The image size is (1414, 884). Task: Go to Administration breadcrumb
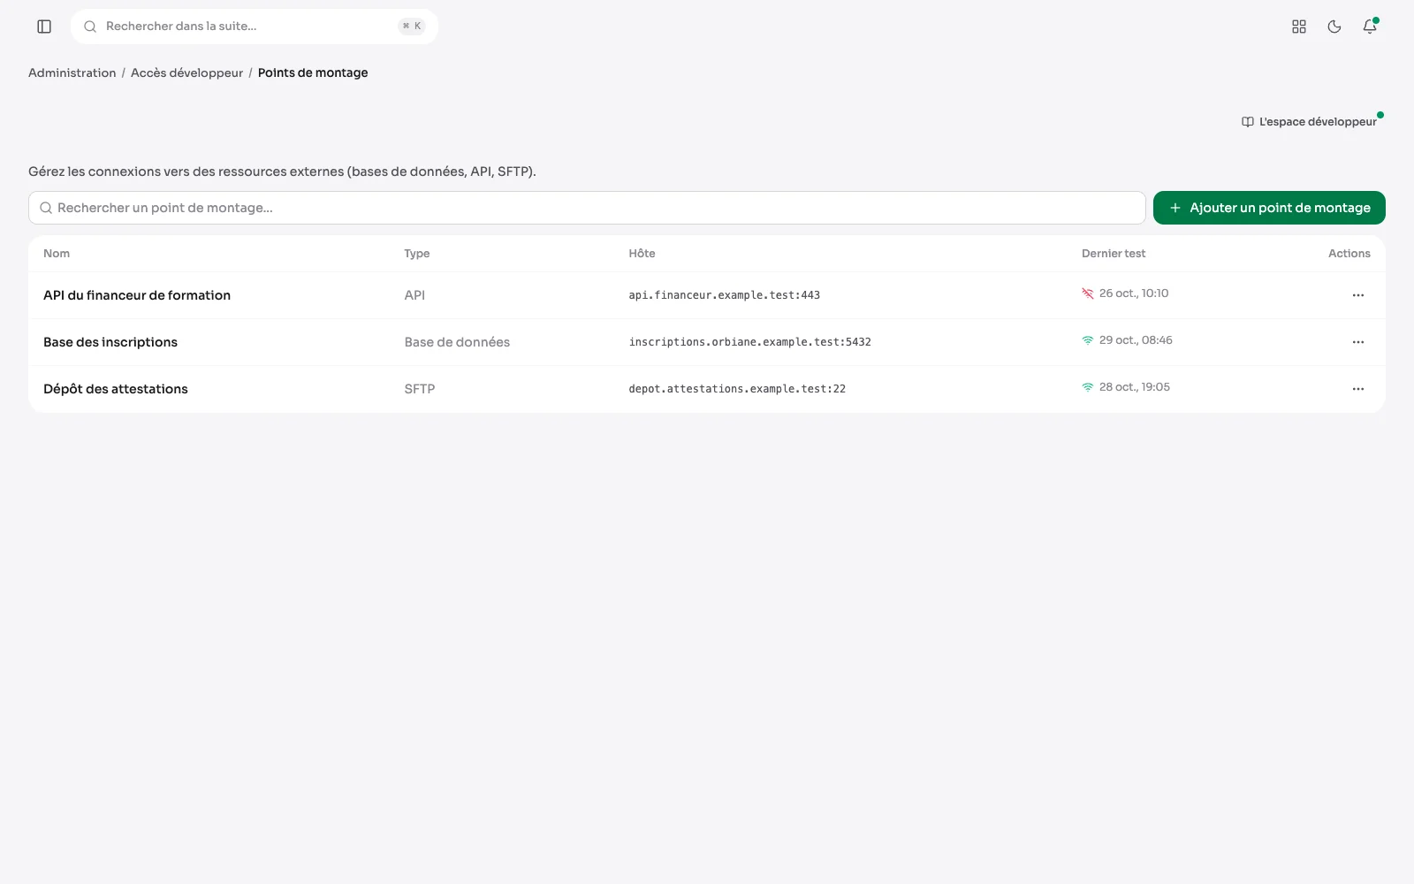72,72
